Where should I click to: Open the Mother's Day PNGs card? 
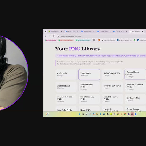112,87
